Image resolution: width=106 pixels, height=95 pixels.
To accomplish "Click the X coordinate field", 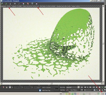I will point(16,87).
